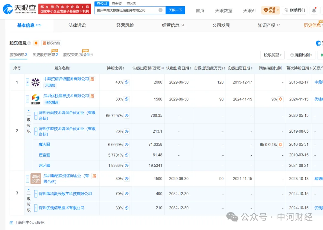Image resolution: width=323 pixels, height=230 pixels.
Task: Expand the 中鼎资信评级服务有限公司 row
Action: pos(28,82)
